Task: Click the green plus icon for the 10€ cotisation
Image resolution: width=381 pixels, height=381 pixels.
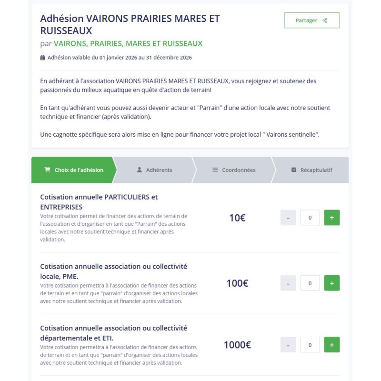Action: click(x=331, y=217)
